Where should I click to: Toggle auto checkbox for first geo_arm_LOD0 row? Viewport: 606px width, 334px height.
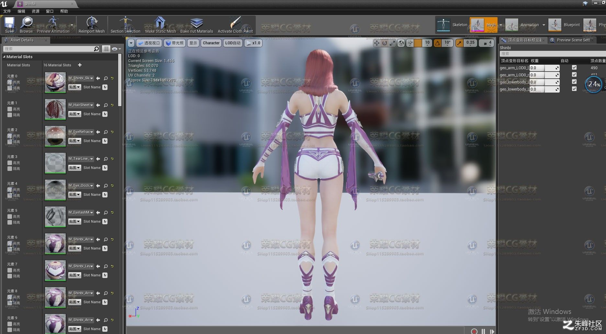coord(574,68)
